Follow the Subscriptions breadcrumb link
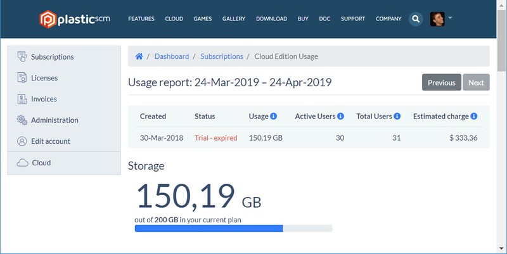The image size is (507, 254). point(221,56)
